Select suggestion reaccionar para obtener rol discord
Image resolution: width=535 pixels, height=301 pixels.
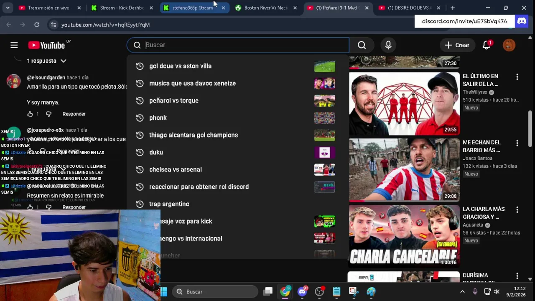(237, 187)
